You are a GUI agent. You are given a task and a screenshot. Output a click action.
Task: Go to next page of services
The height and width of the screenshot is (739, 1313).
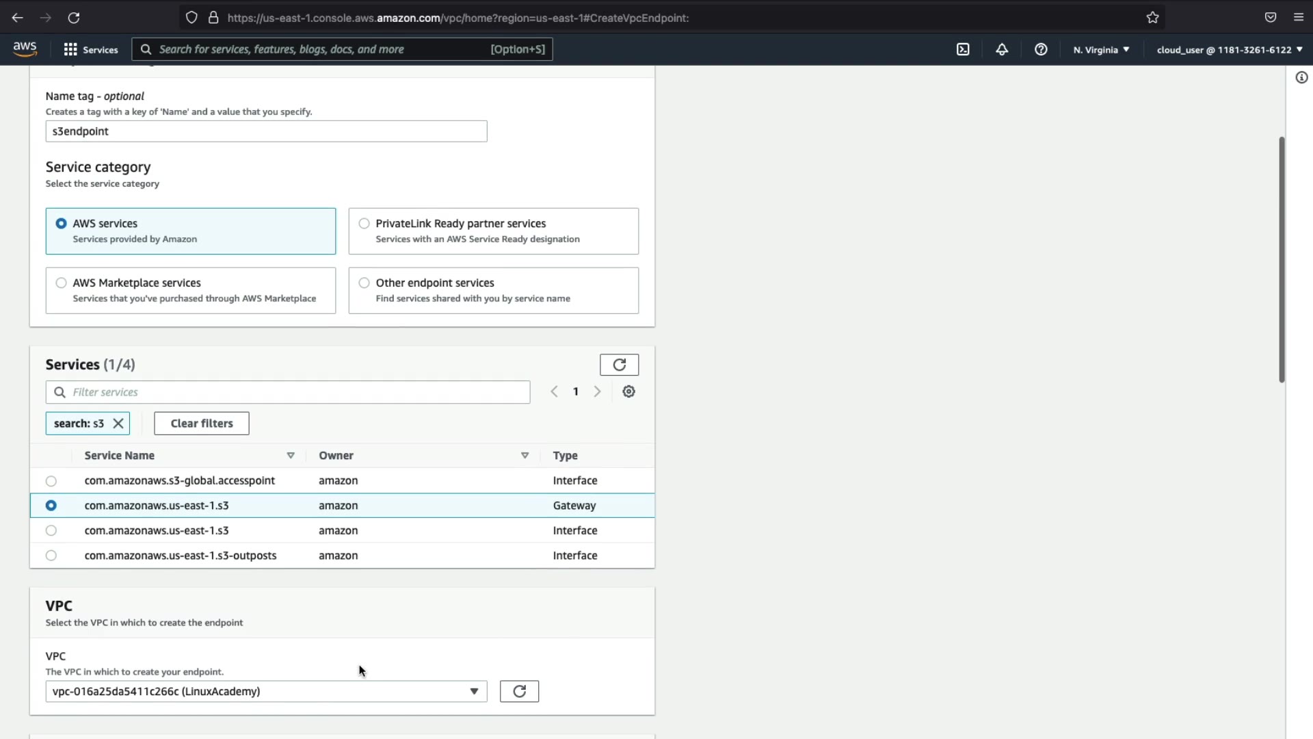pyautogui.click(x=597, y=391)
